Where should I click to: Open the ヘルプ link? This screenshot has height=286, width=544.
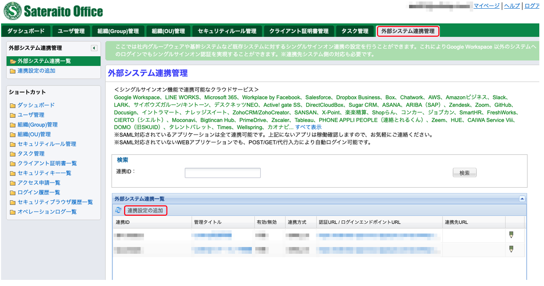[x=512, y=5]
